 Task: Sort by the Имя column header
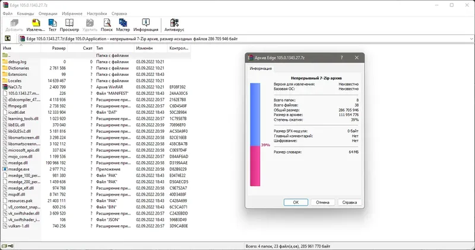(21, 48)
